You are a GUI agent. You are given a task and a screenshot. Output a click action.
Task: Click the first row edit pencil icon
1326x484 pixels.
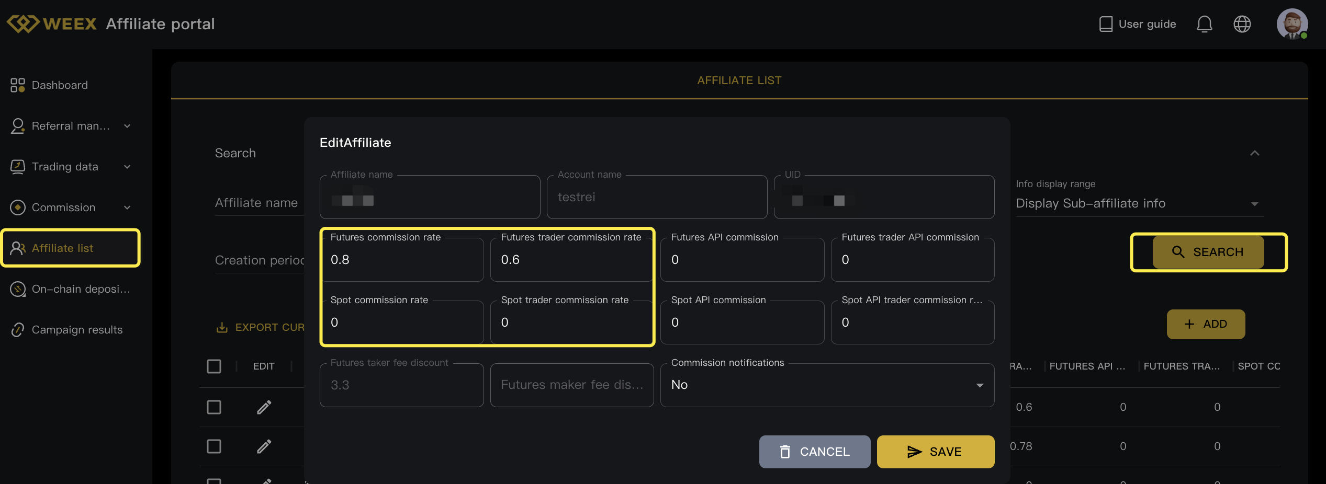264,407
